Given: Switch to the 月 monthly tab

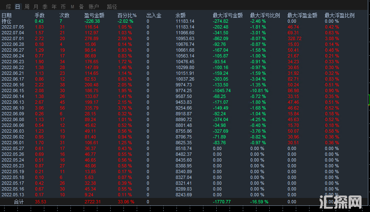Looking at the screenshot, I should point(36,7).
